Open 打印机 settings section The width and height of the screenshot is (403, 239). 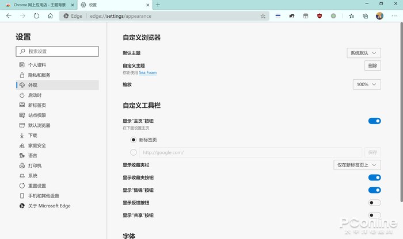58,165
